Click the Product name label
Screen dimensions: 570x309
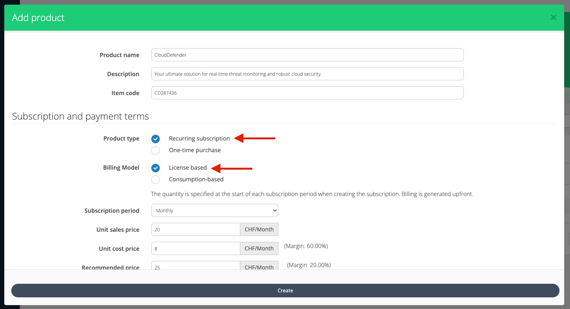click(x=119, y=55)
